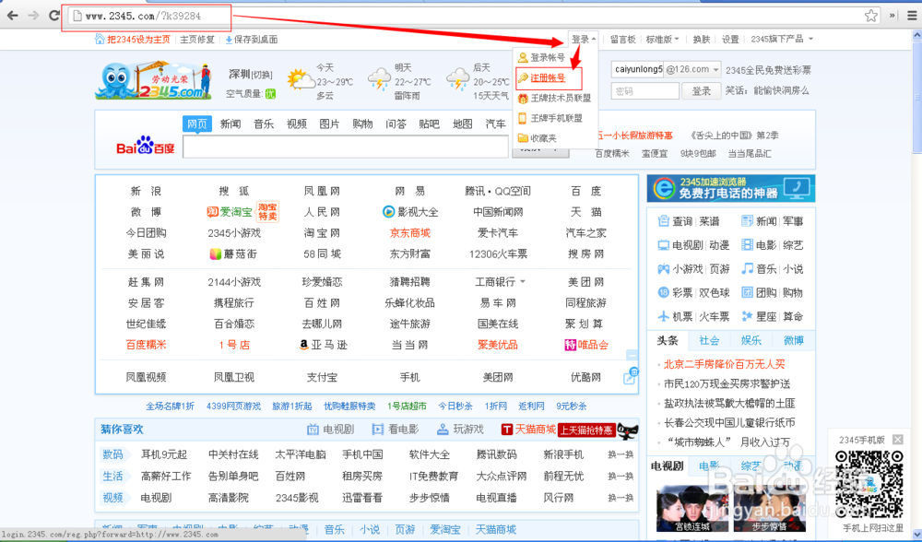Switch Baidu search to the 图片 tab

point(329,124)
